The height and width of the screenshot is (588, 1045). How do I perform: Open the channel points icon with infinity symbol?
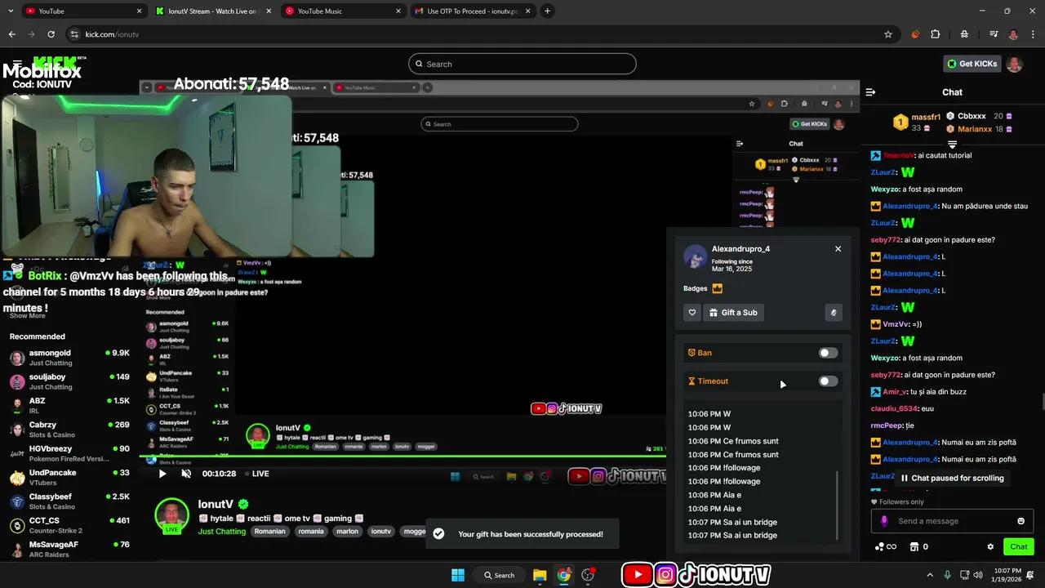click(x=886, y=546)
